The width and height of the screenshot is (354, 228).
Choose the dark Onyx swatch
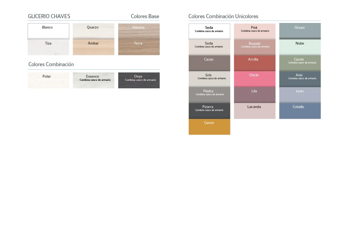point(139,80)
